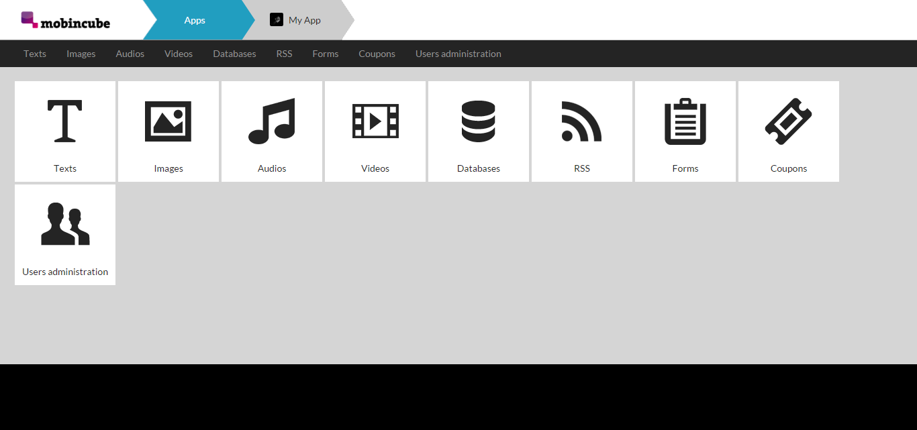Open the Users administration tile with people icon

point(65,235)
